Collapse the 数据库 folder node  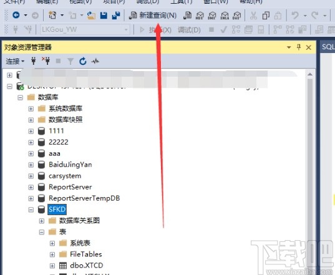(x=21, y=98)
